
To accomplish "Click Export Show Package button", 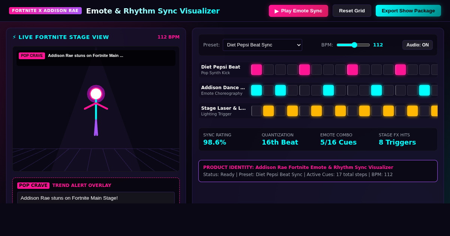I will pyautogui.click(x=408, y=11).
